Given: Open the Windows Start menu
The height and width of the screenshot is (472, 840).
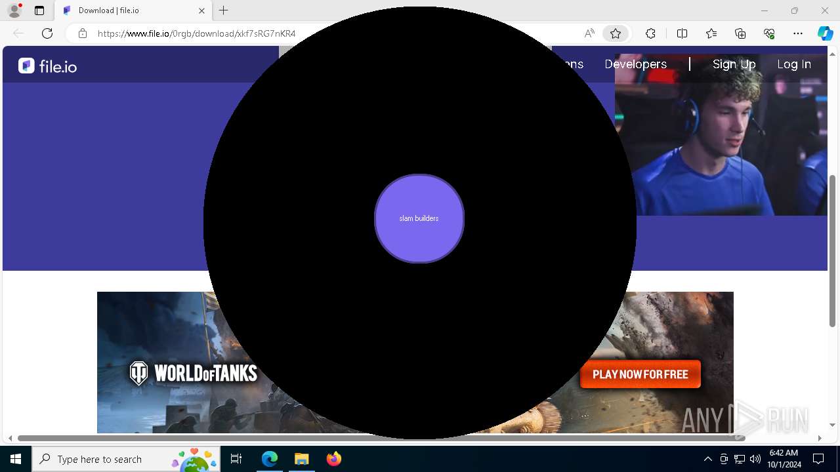Looking at the screenshot, I should [x=16, y=459].
